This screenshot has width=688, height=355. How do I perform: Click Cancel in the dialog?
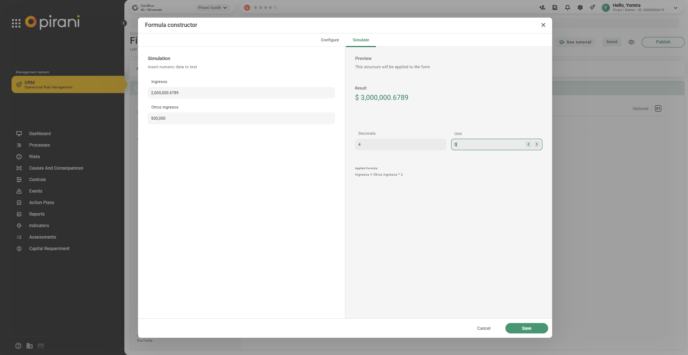click(483, 328)
